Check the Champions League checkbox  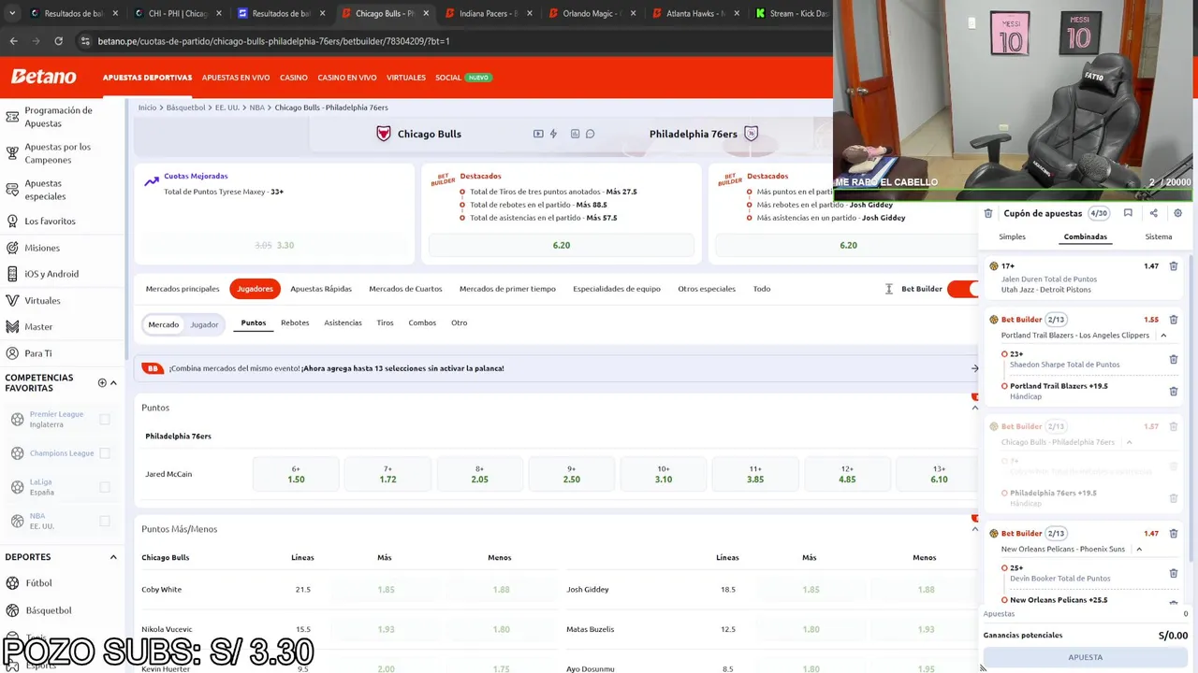(x=105, y=453)
